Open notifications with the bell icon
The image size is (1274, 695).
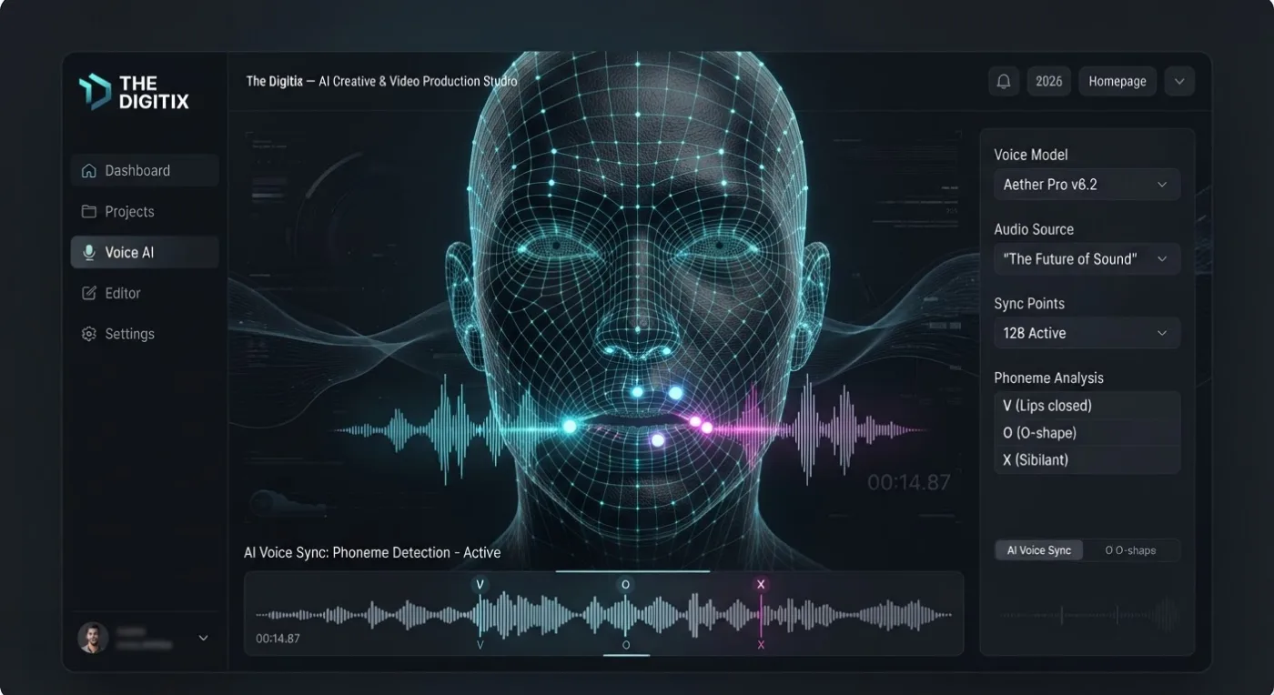click(1004, 81)
